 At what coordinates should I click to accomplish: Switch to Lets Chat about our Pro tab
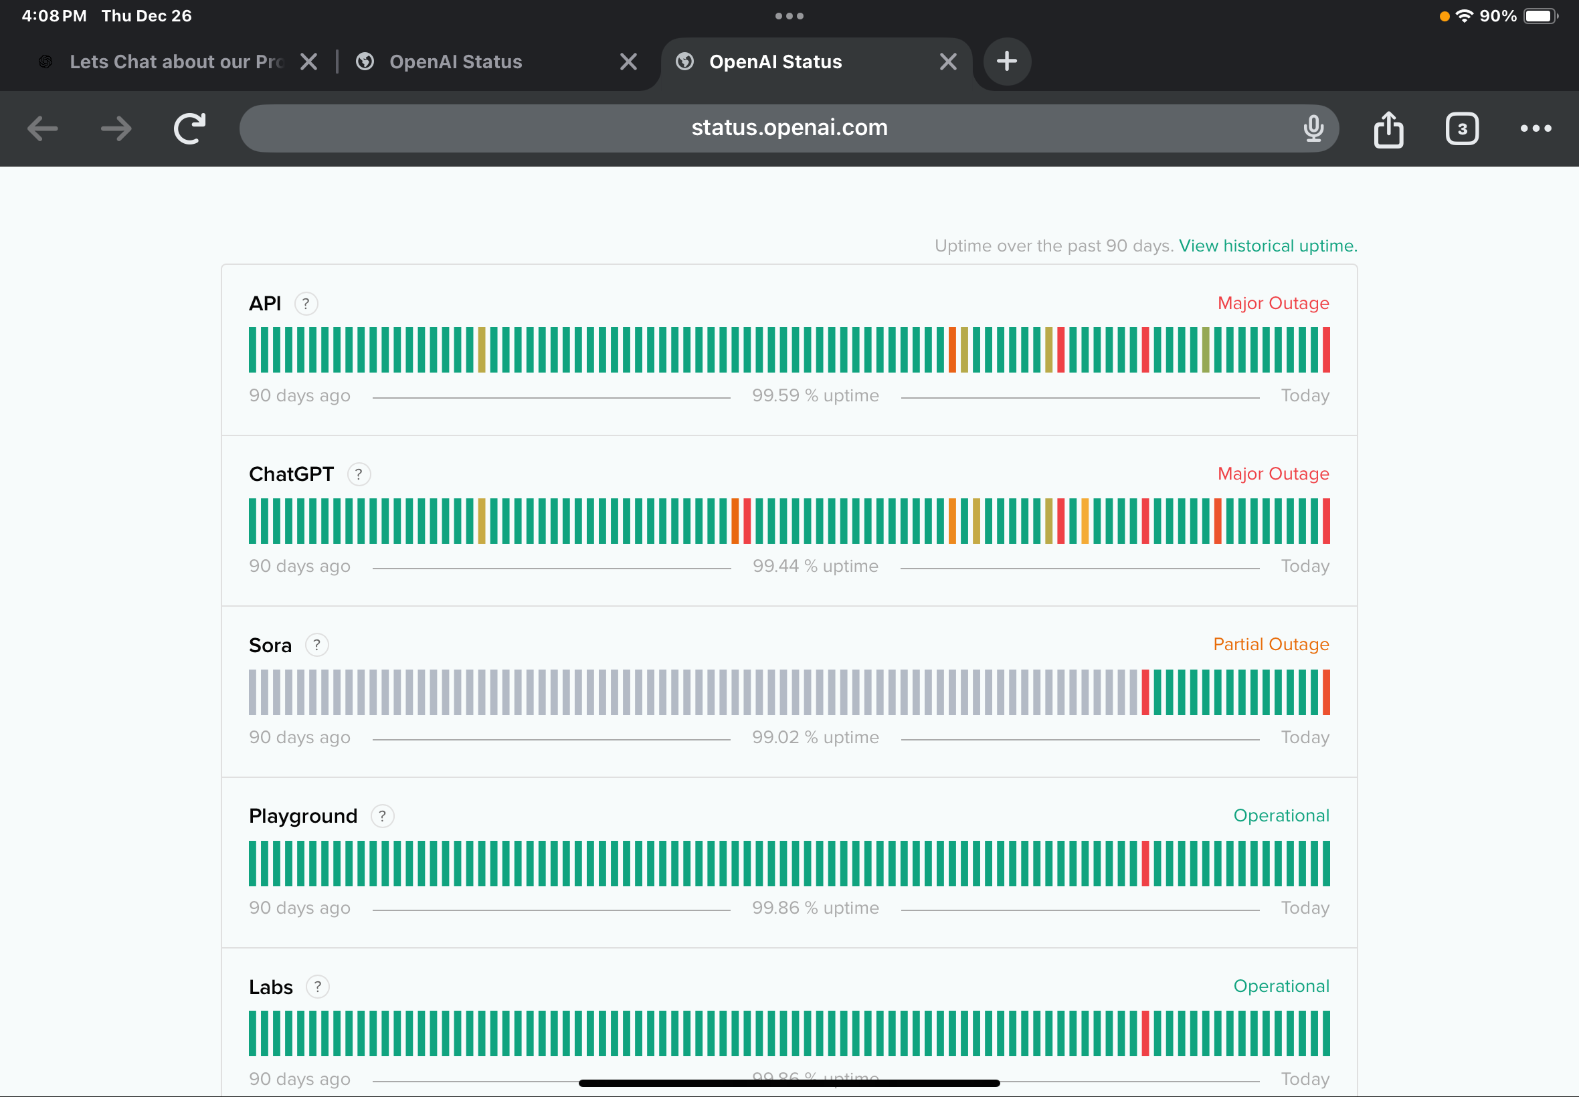click(175, 62)
